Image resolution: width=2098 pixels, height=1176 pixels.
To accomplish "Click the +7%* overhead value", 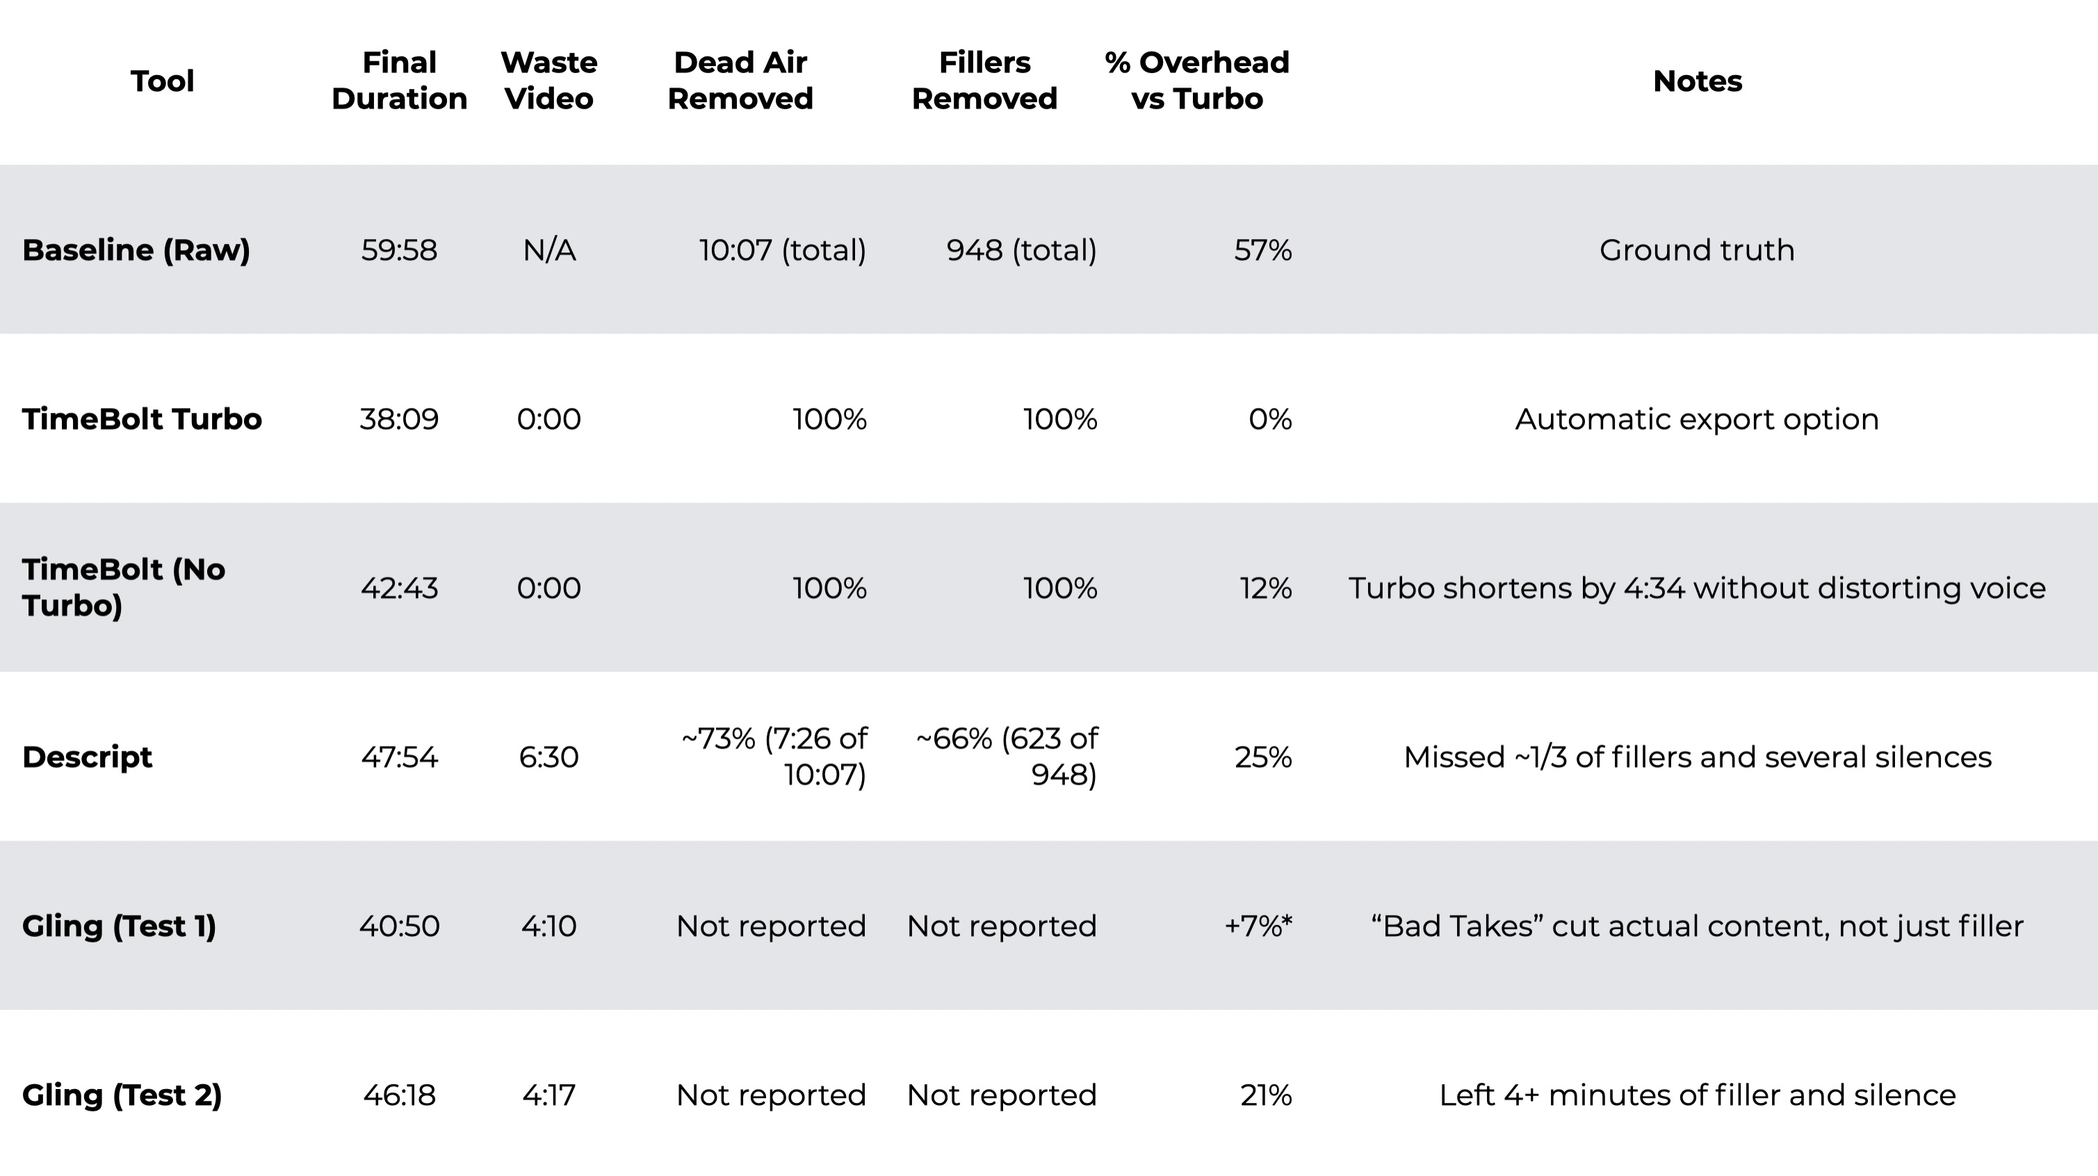I will [1258, 926].
